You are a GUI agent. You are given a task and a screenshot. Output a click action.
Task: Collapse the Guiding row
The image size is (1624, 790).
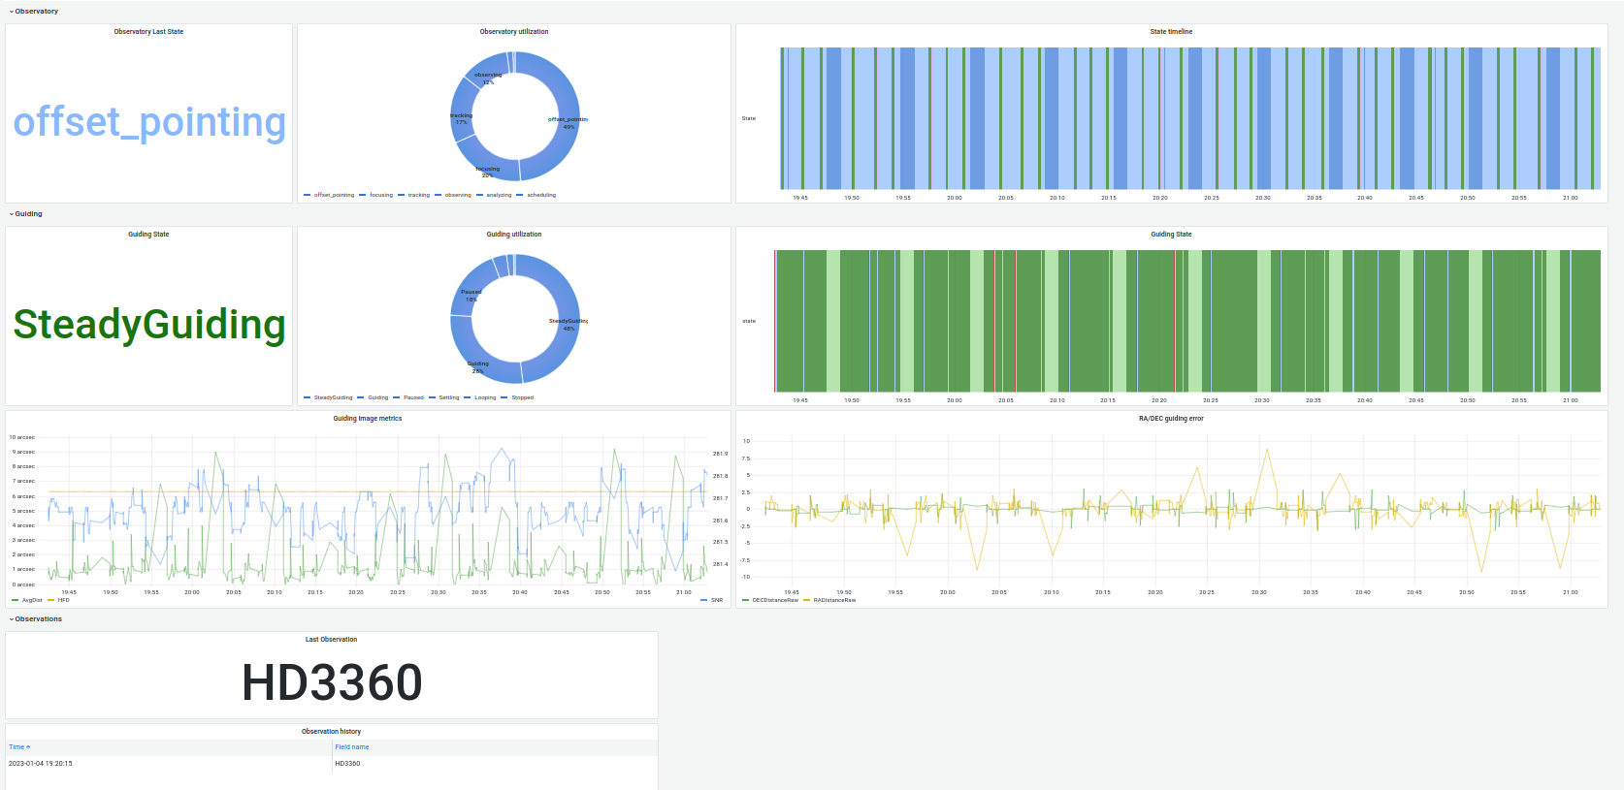(28, 214)
